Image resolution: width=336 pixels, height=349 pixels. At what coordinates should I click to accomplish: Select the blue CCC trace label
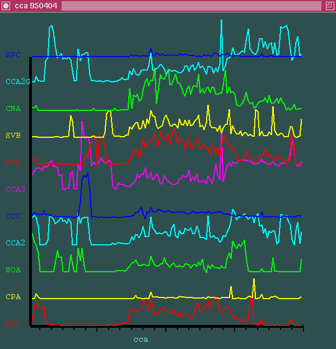click(x=13, y=216)
